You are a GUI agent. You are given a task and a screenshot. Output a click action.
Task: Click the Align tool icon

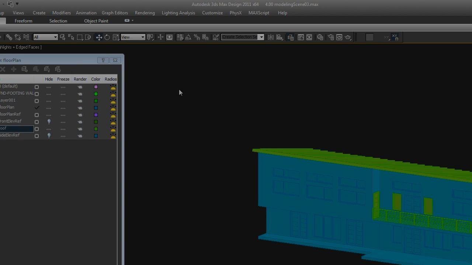(x=280, y=37)
